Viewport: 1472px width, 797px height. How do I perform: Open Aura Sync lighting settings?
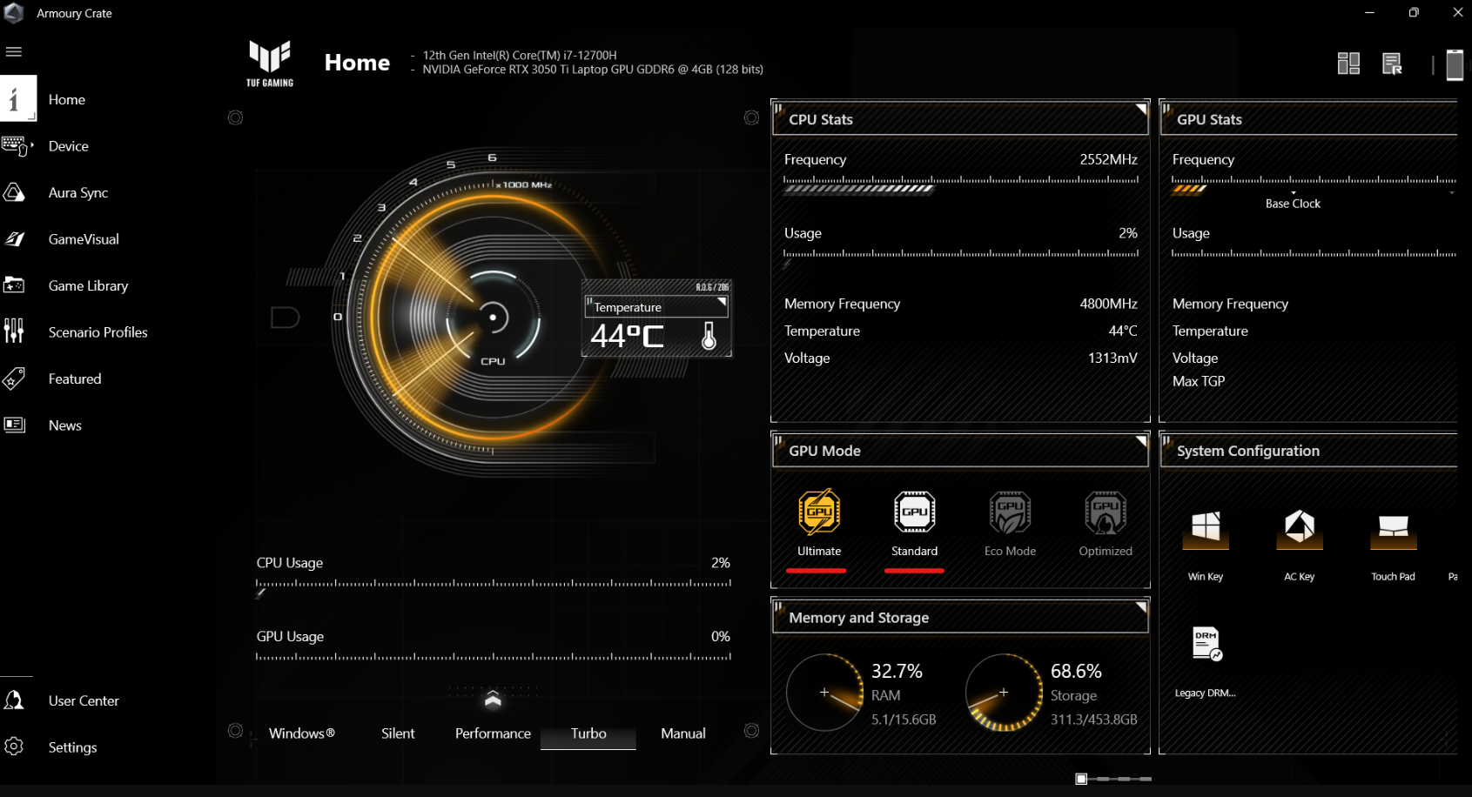coord(78,192)
